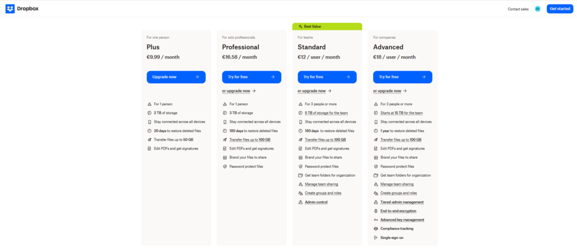Click 'Tiered-admin management' feature text
Viewport: 577px width, 252px height.
(402, 202)
